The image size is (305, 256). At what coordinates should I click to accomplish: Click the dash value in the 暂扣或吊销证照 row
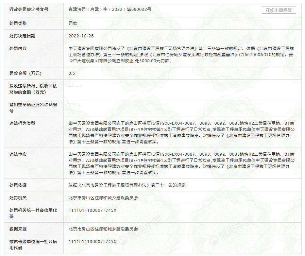(74, 105)
